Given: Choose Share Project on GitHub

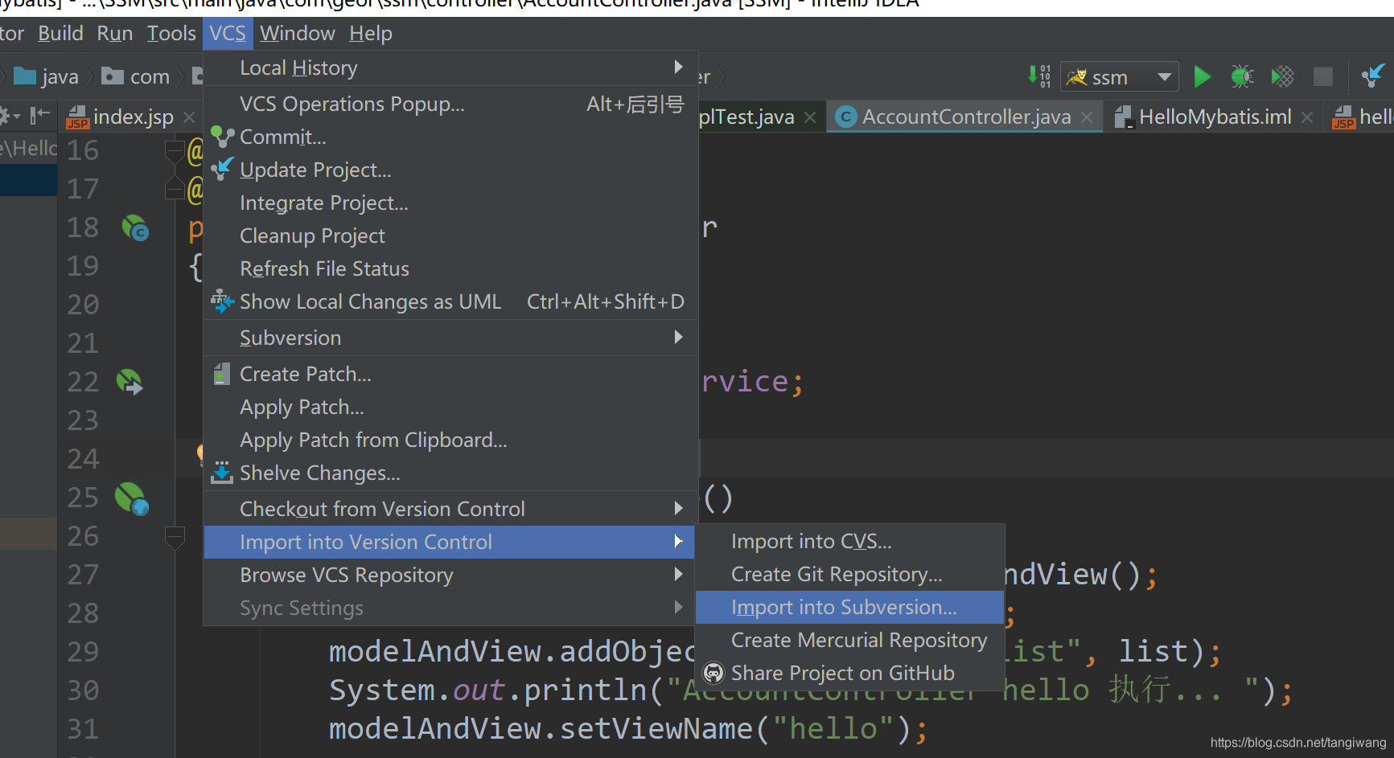Looking at the screenshot, I should (x=849, y=673).
